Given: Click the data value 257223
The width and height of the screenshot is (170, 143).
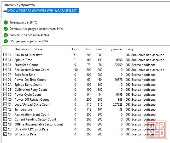Looking at the screenshot, I should coord(118,105).
